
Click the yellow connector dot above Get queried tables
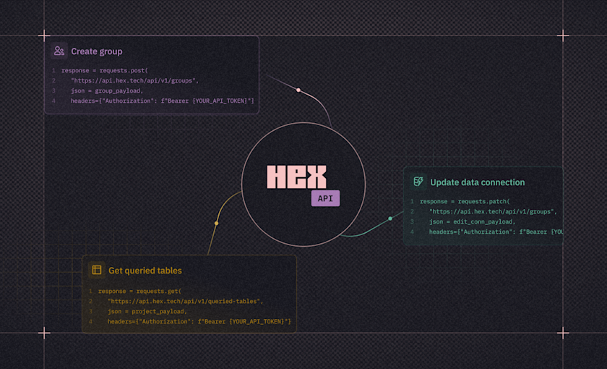(x=216, y=224)
